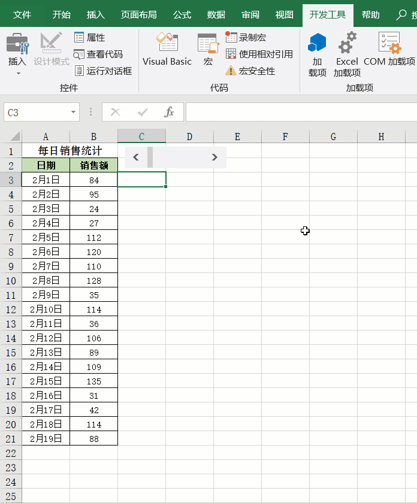Switch to Review (审阅) tab

[x=250, y=14]
